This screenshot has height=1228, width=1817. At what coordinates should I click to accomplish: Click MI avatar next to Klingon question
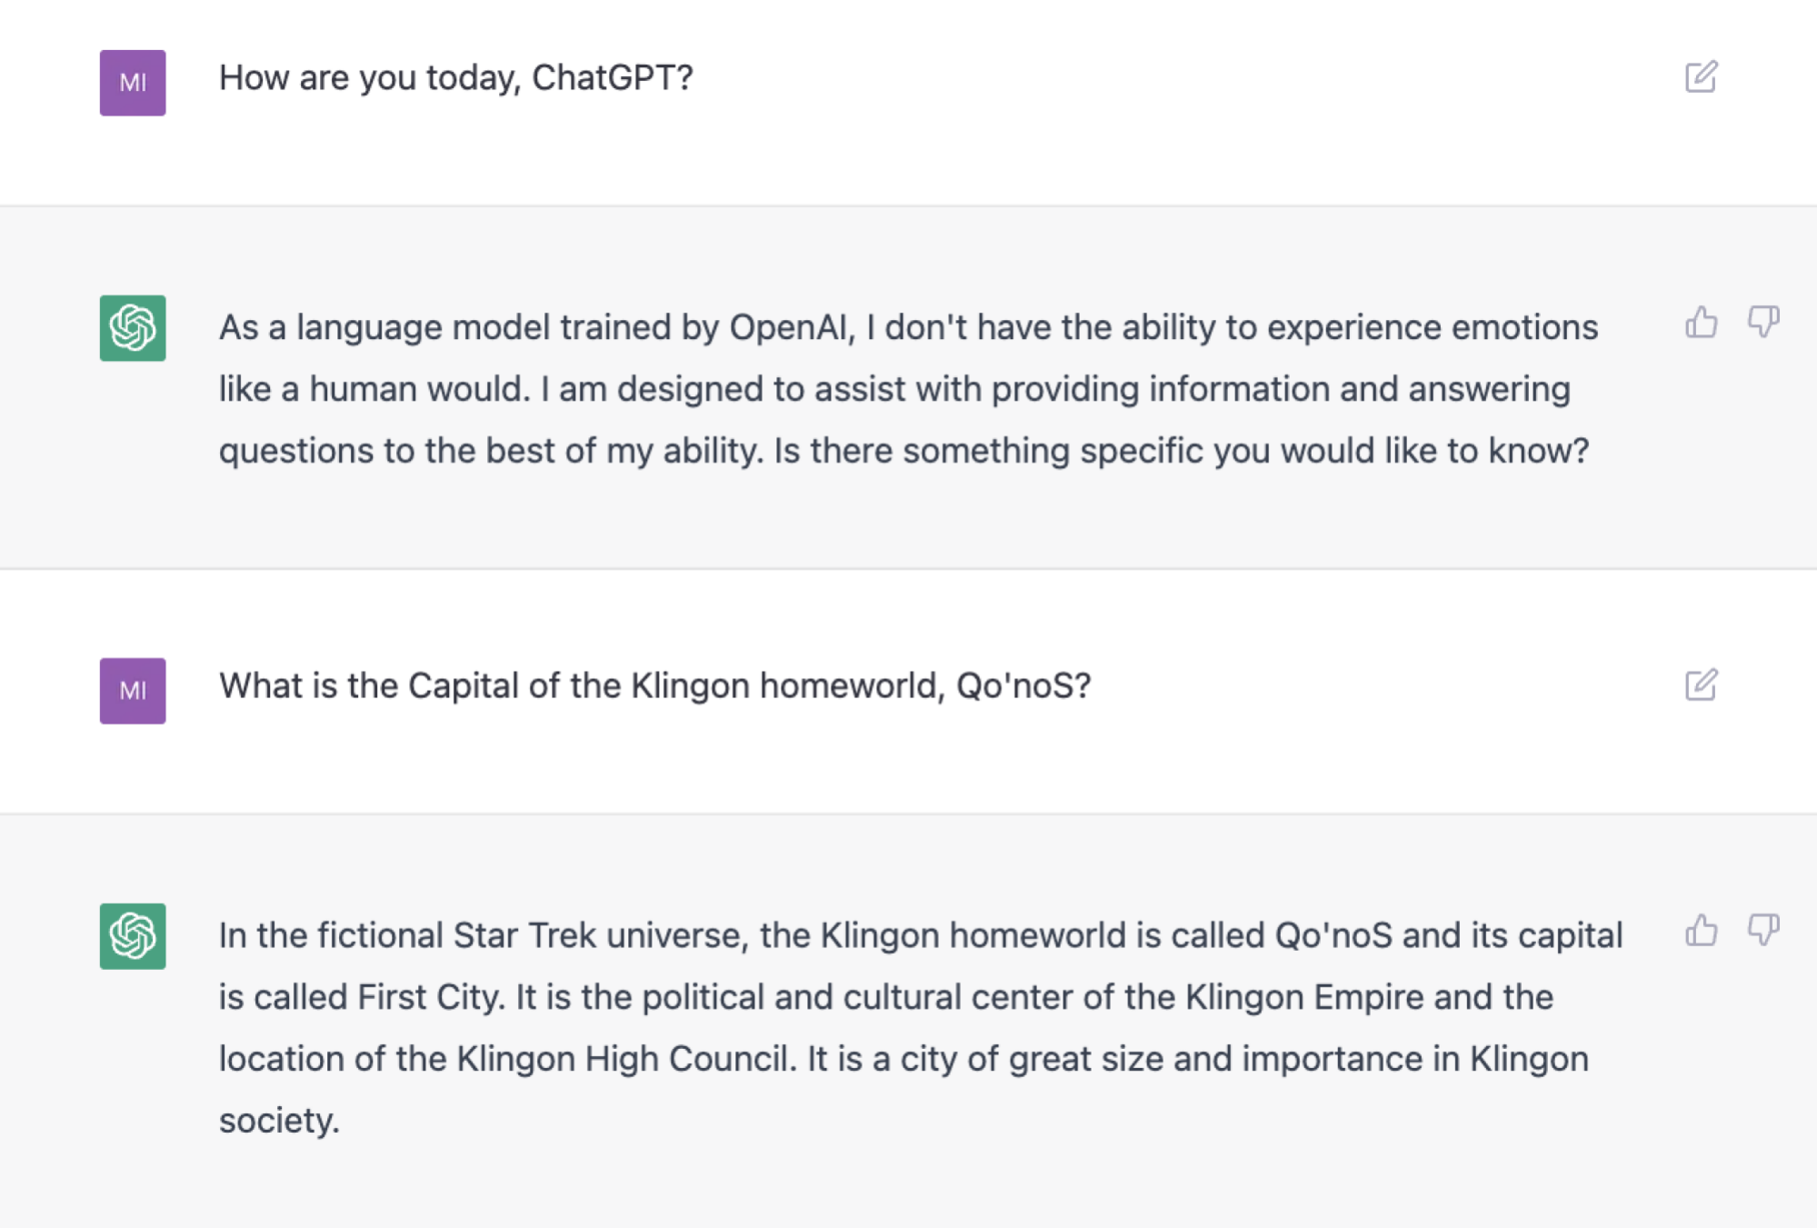coord(133,691)
